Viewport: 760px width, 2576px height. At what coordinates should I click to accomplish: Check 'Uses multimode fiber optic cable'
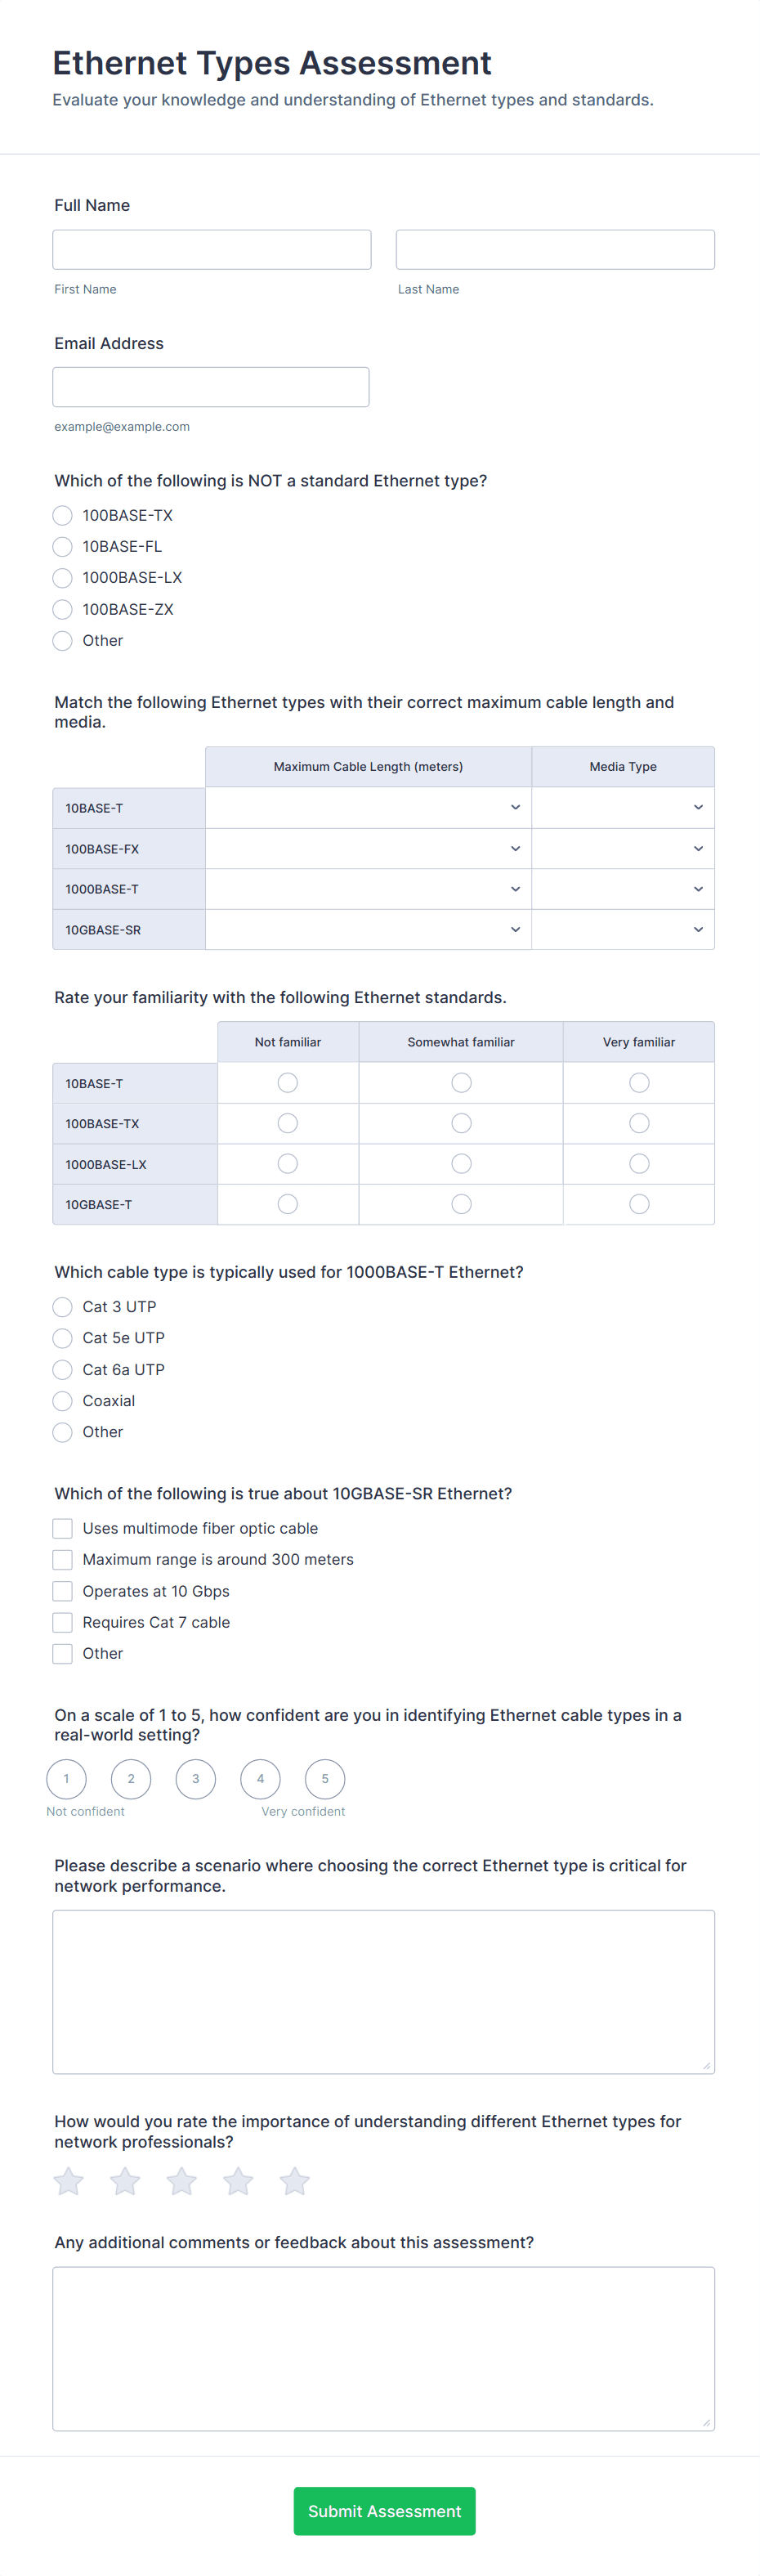click(x=63, y=1528)
